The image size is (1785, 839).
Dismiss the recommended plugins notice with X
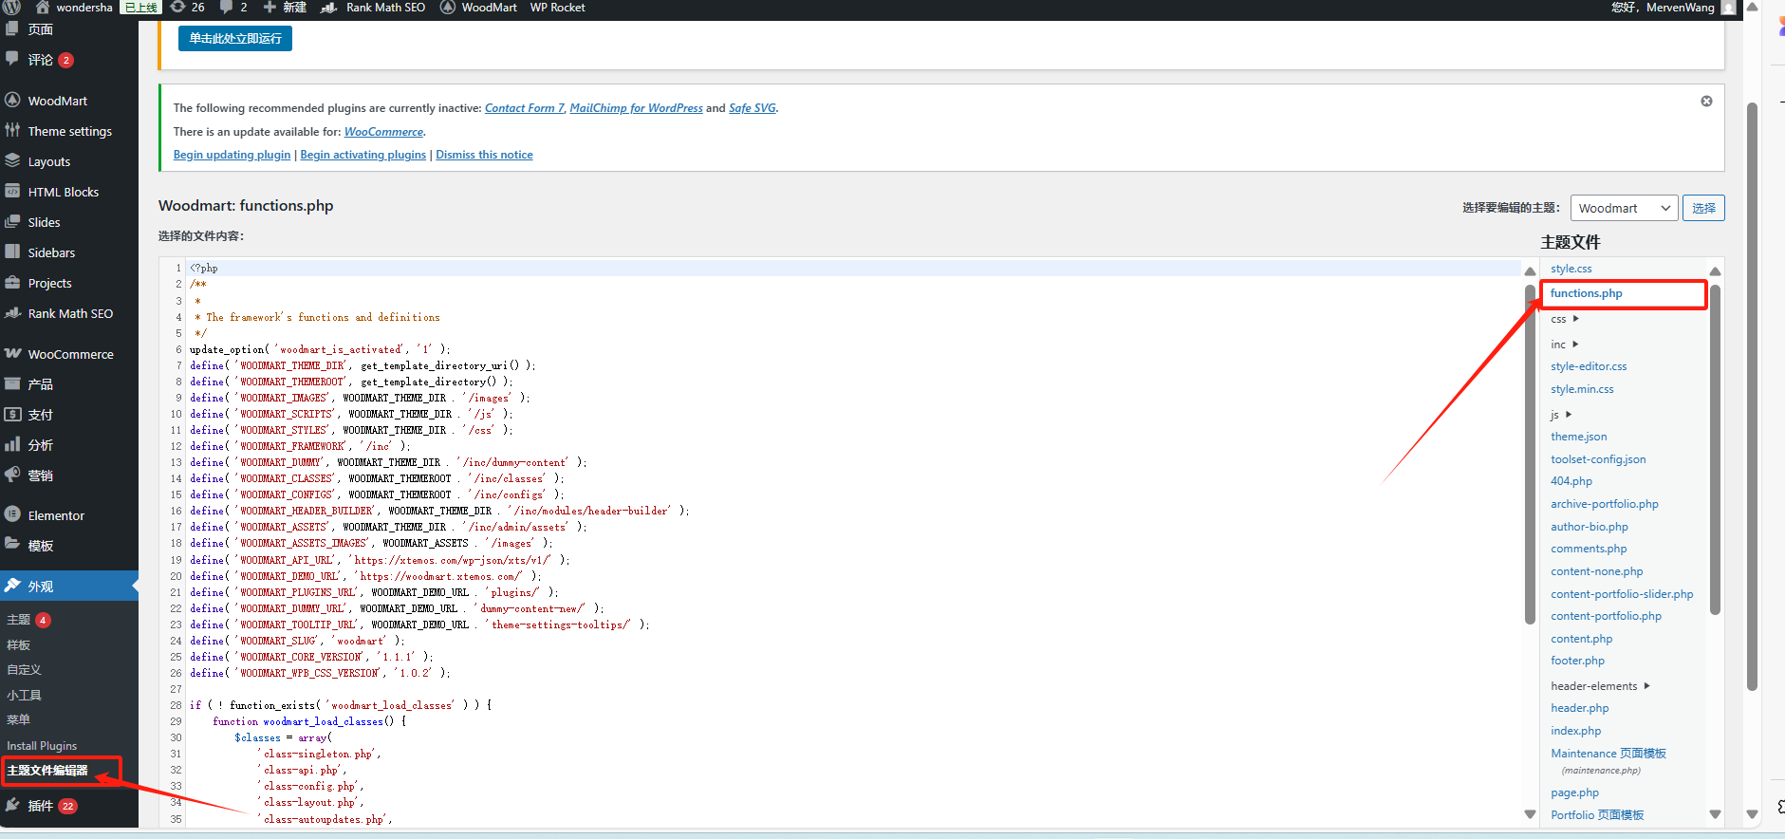[1706, 102]
